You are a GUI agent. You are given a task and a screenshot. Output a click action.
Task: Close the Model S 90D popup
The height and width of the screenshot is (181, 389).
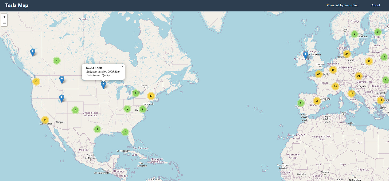(122, 66)
